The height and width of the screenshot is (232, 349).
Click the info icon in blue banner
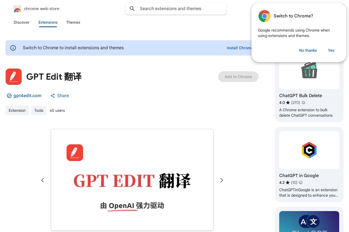coord(13,48)
